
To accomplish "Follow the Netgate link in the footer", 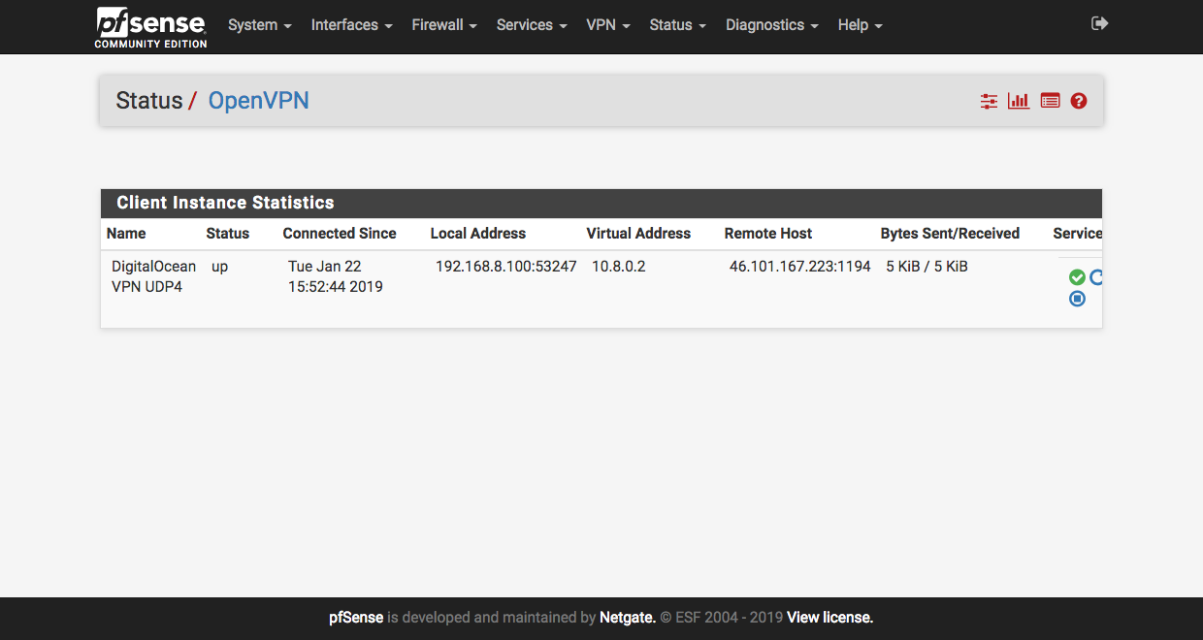I will tap(627, 618).
